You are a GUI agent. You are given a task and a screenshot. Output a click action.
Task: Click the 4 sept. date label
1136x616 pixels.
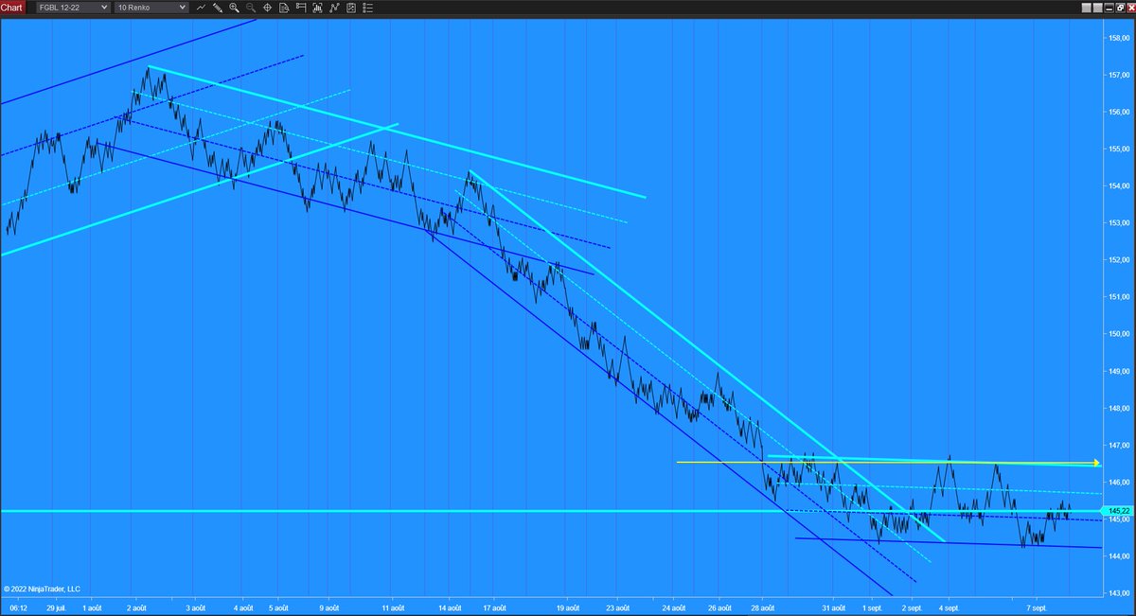(x=950, y=607)
